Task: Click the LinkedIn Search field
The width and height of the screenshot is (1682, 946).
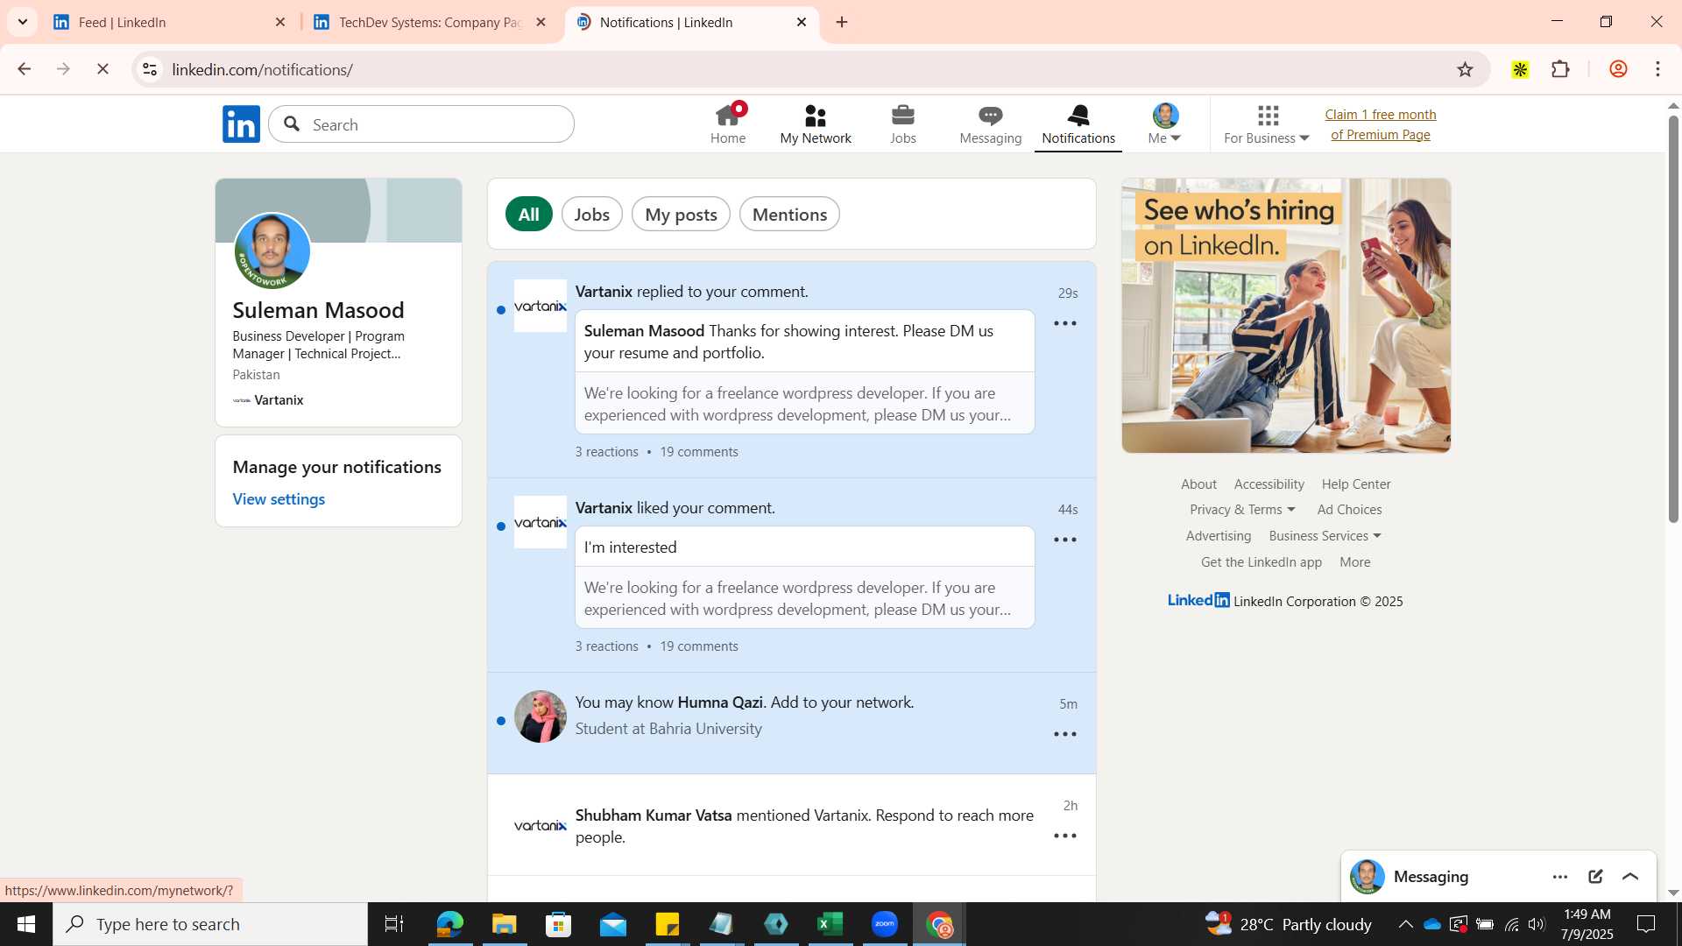Action: coord(421,124)
